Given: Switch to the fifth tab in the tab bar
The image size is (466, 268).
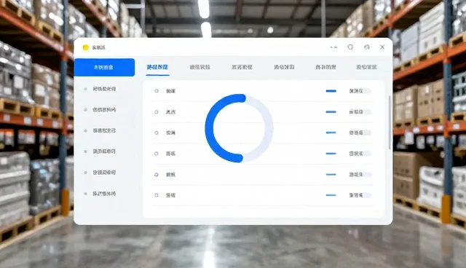Looking at the screenshot, I should point(325,67).
